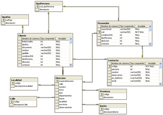Click the key icon beside codTipo in tipoDoc
Image resolution: width=163 pixels, height=115 pixels.
coord(4,20)
